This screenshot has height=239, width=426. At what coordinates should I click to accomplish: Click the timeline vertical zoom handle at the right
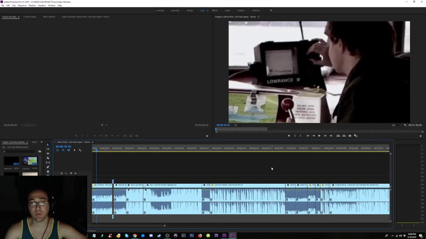pos(390,154)
